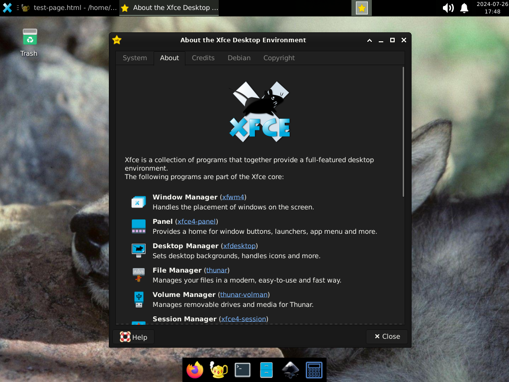Viewport: 509px width, 382px height.
Task: Open the calculator from the dock
Action: tap(314, 370)
